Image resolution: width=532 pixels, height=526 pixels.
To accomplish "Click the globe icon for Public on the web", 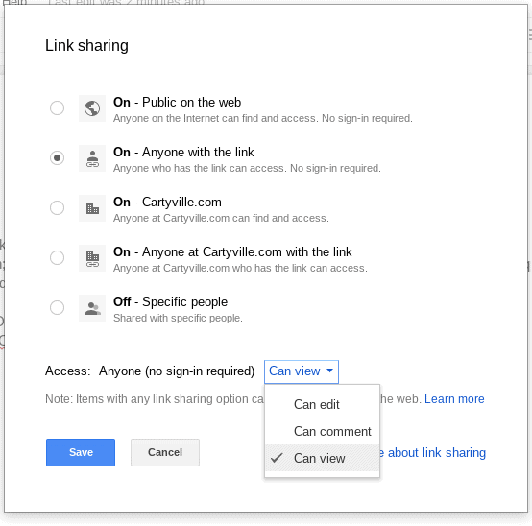I will (x=92, y=108).
